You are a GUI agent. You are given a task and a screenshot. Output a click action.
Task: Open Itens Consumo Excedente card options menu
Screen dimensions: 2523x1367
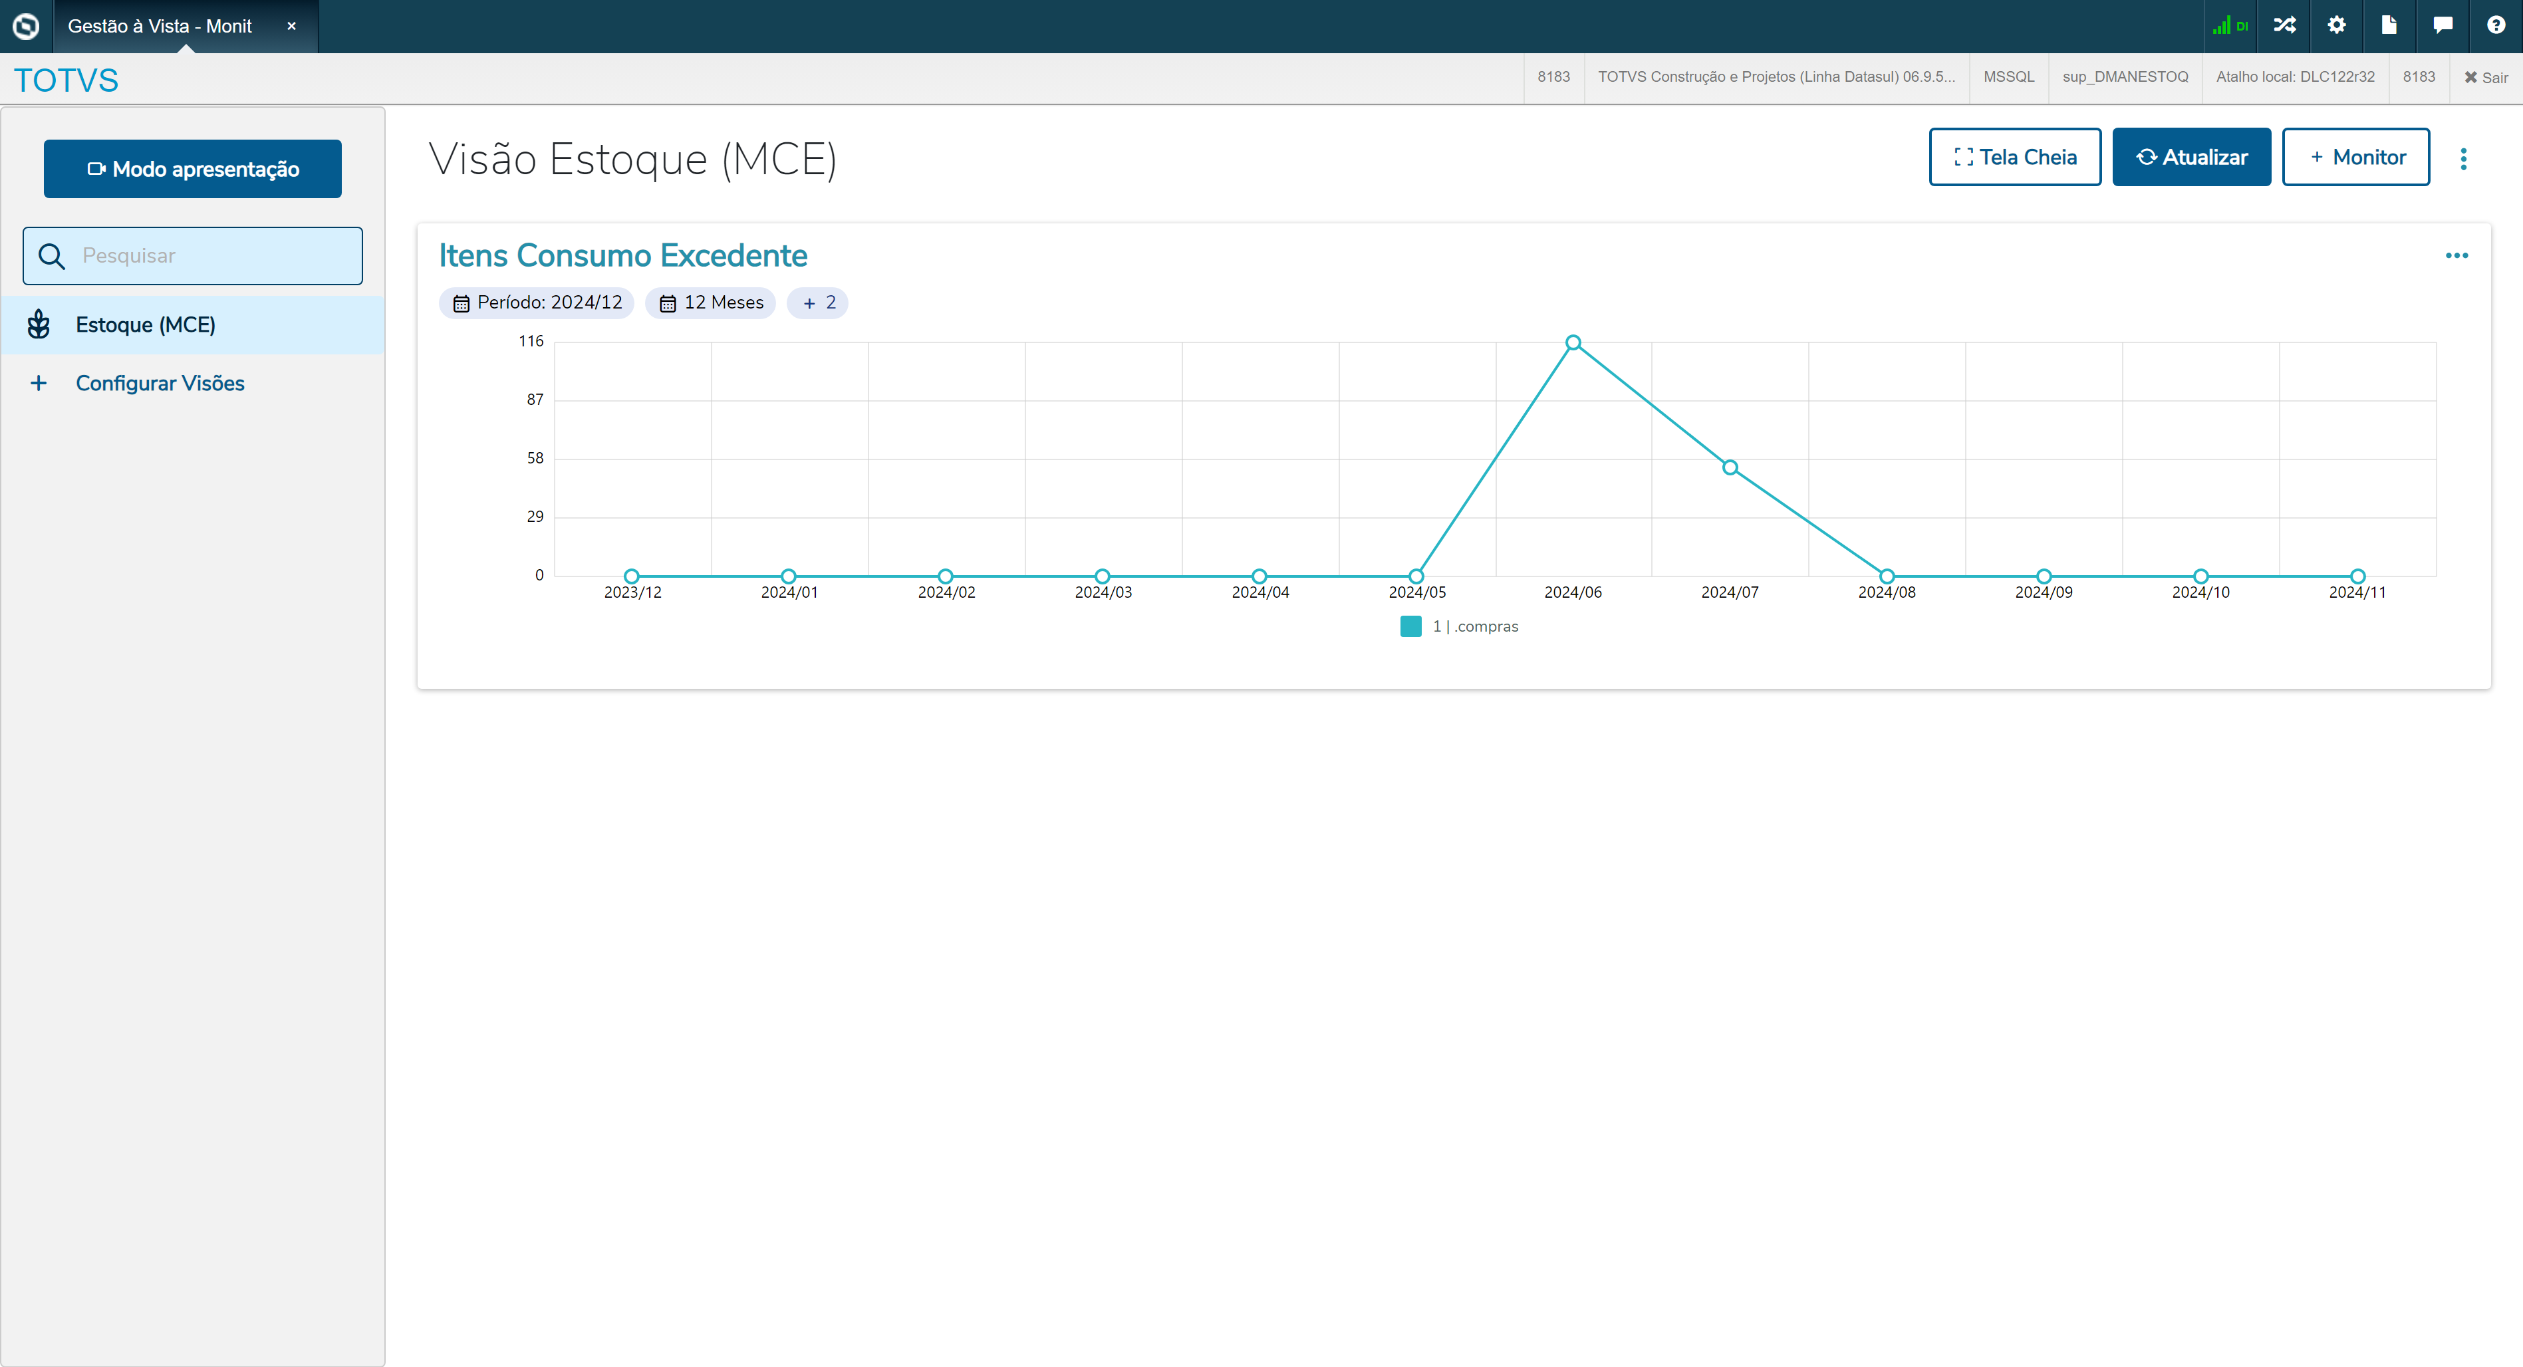tap(2457, 255)
